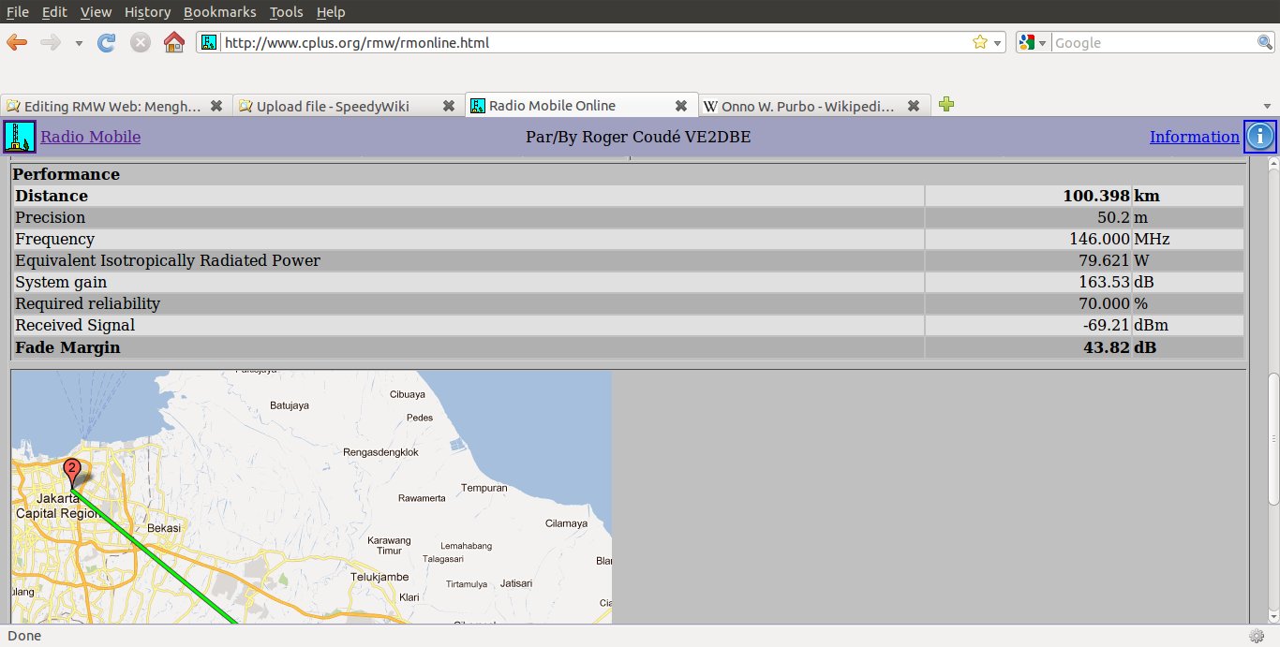Reload the current page
The height and width of the screenshot is (647, 1280).
click(107, 42)
